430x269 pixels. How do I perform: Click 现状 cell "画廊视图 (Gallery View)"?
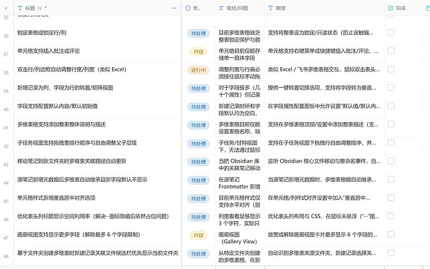(238, 238)
